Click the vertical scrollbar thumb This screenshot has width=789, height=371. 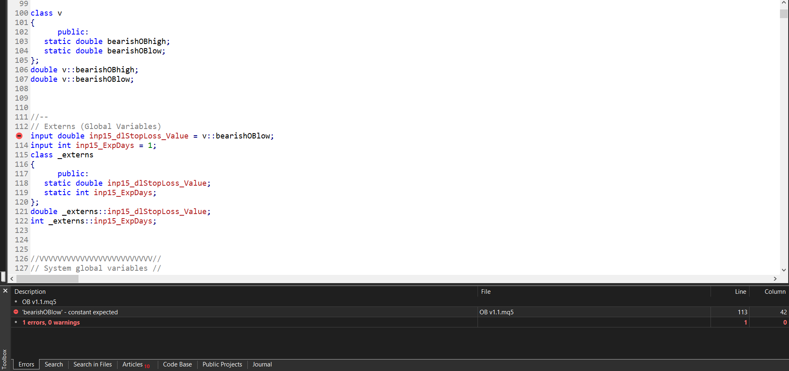[784, 14]
